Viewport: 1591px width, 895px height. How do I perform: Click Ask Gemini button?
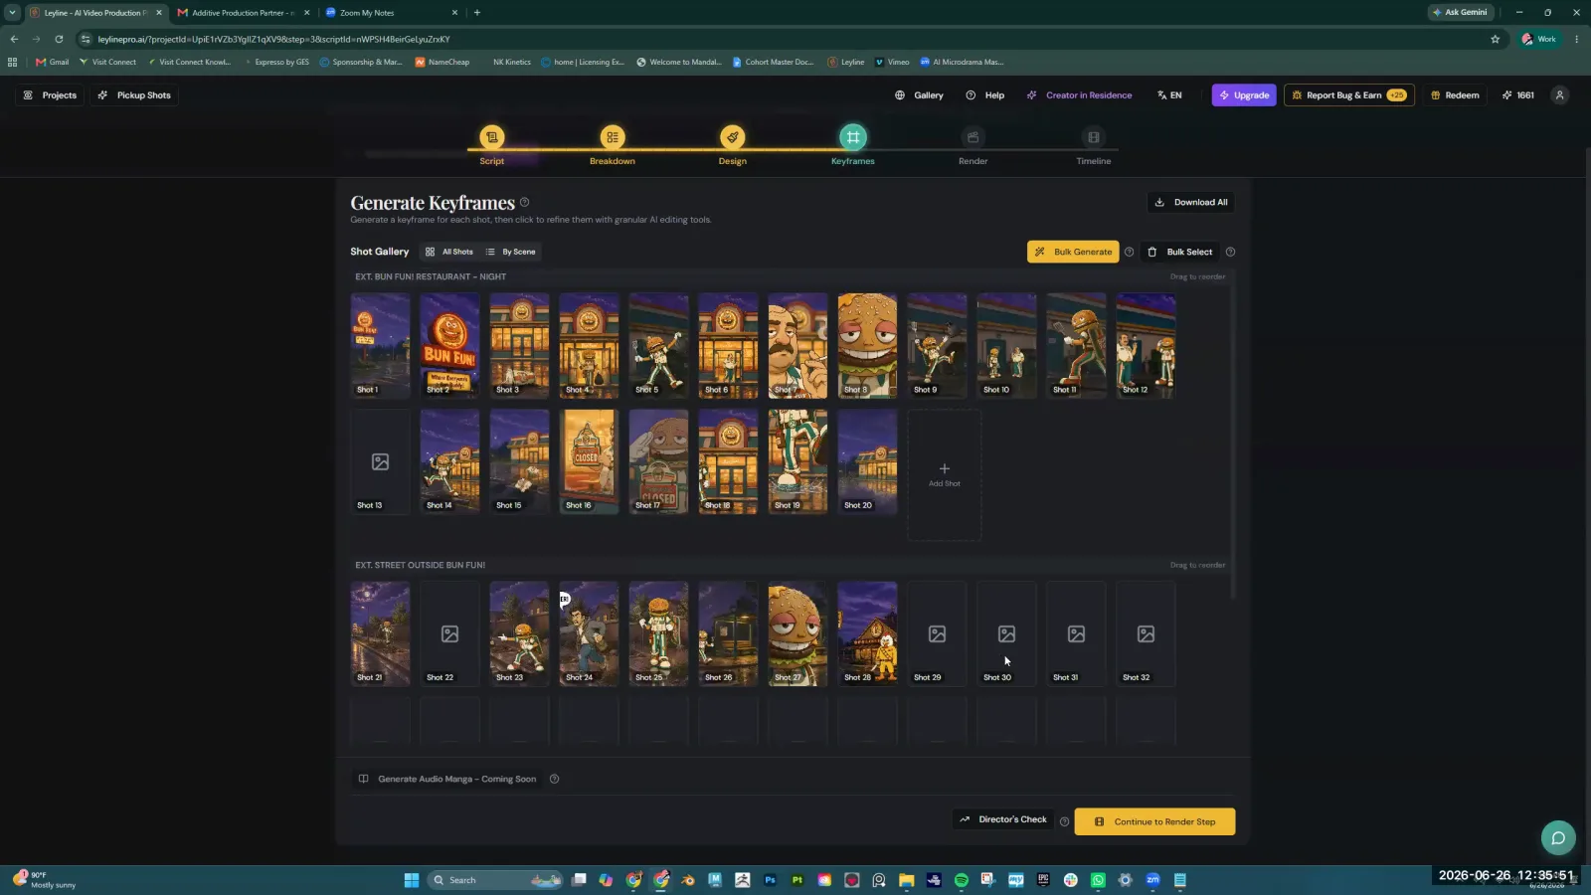pyautogui.click(x=1460, y=12)
